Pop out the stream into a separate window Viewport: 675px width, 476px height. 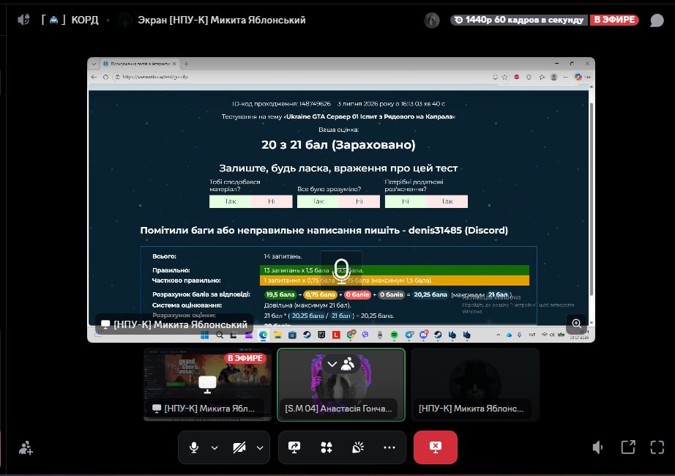pyautogui.click(x=628, y=447)
